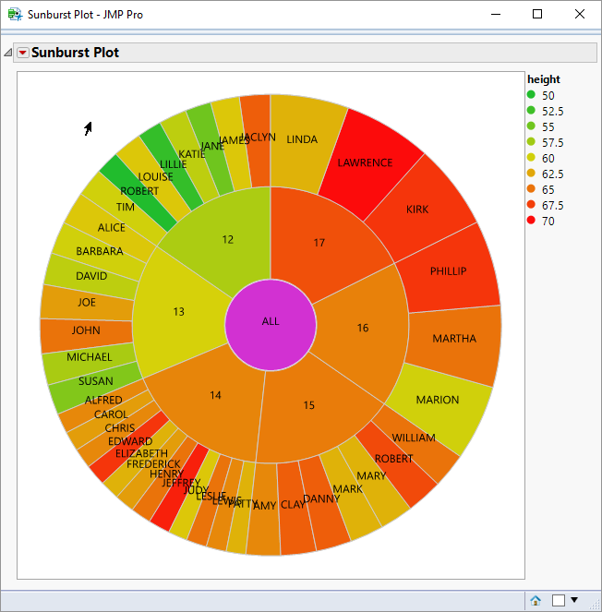
Task: Click the JMP home window icon
Action: [x=536, y=600]
